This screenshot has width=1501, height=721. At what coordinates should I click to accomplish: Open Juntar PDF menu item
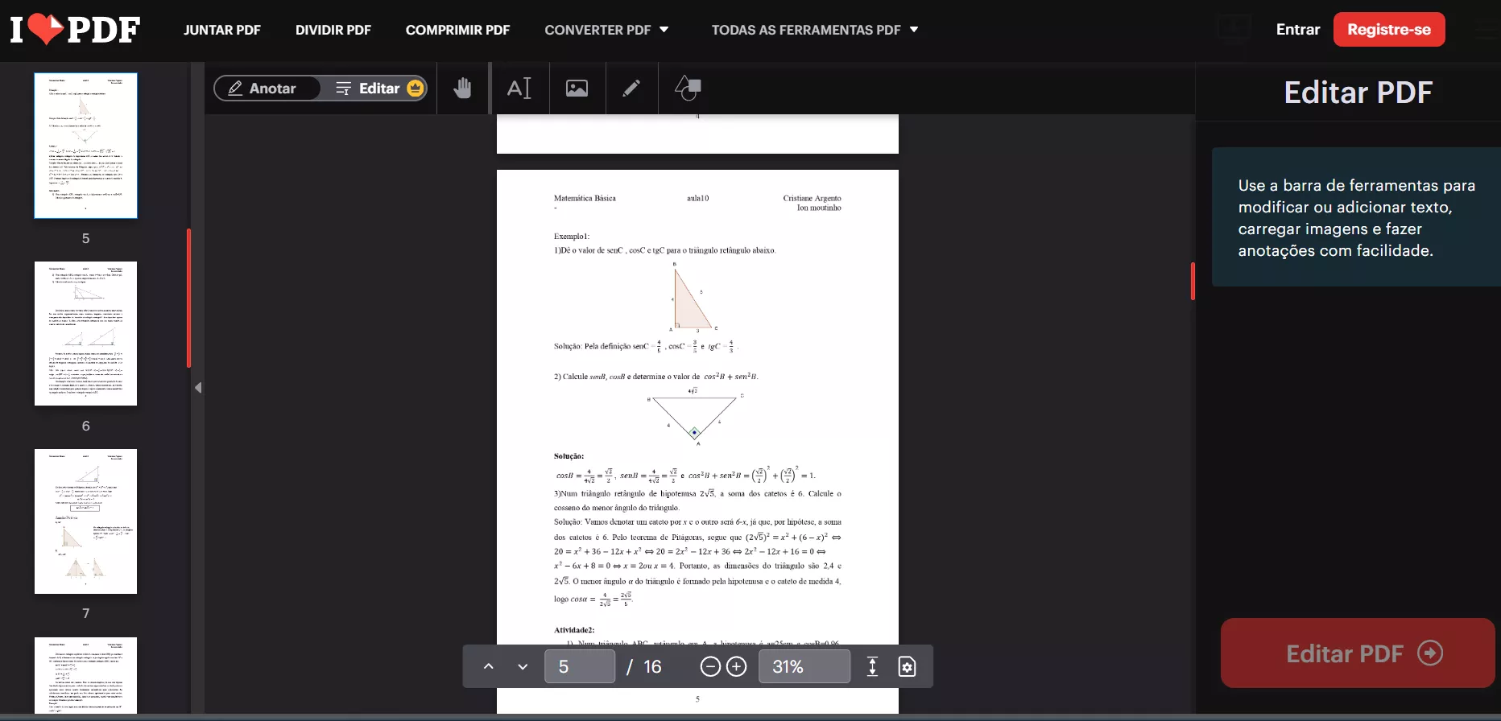[222, 30]
